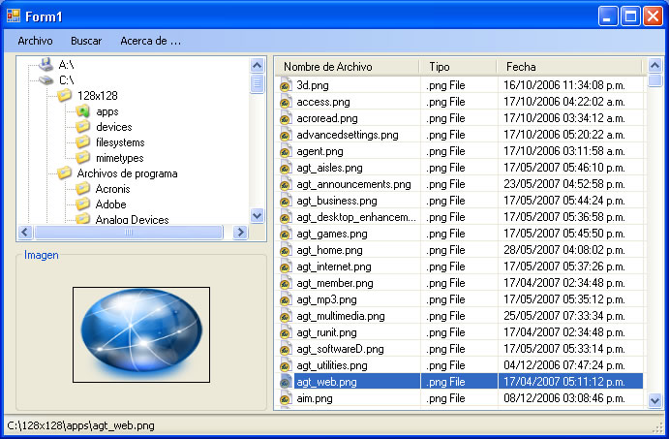Screen dimensions: 669x439
Task: Open the Acerca de ... menu
Action: pos(150,41)
